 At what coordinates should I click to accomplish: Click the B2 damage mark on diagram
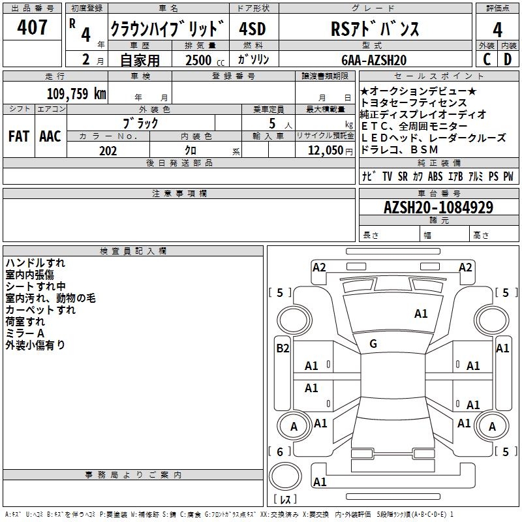pyautogui.click(x=283, y=348)
